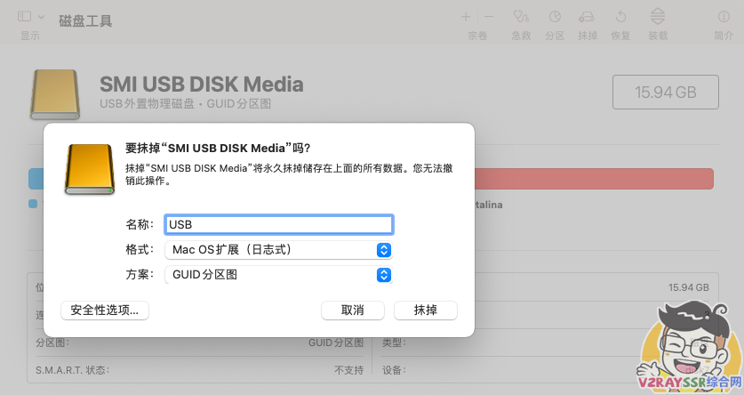Click the 名称 name input field
The width and height of the screenshot is (744, 395).
click(279, 225)
